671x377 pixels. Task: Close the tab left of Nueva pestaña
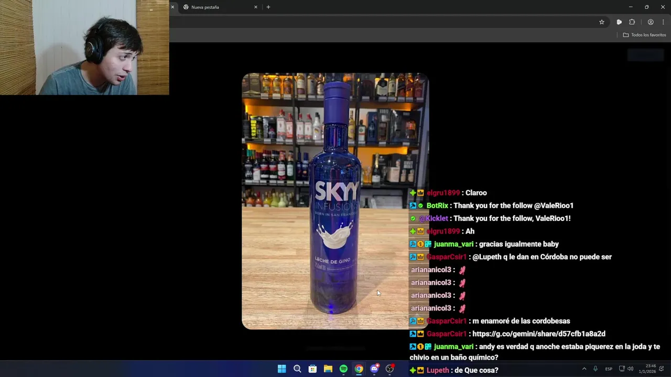coord(172,7)
